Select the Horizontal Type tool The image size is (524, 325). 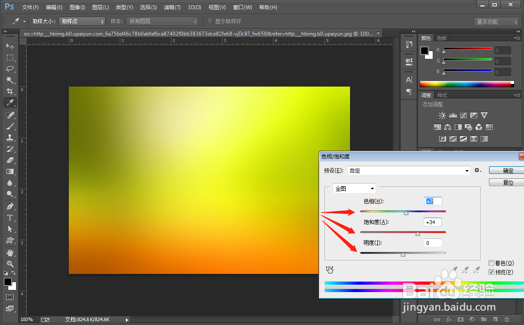(x=10, y=217)
